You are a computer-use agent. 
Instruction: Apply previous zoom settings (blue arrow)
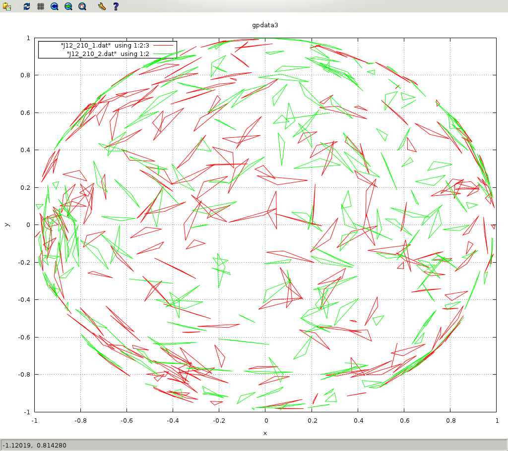tap(55, 6)
